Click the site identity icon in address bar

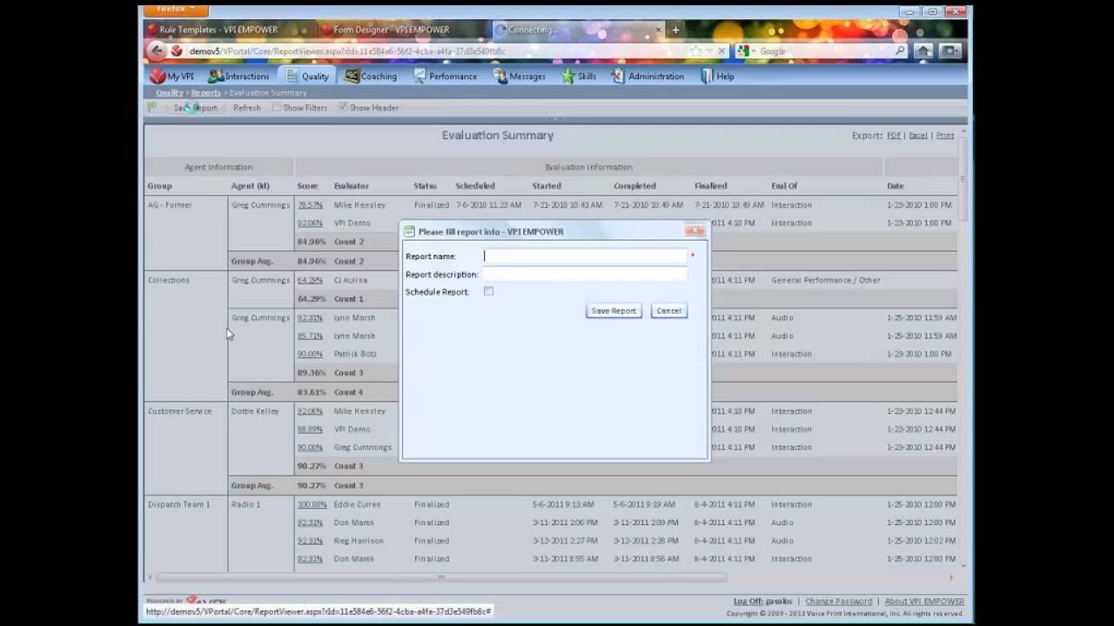177,51
